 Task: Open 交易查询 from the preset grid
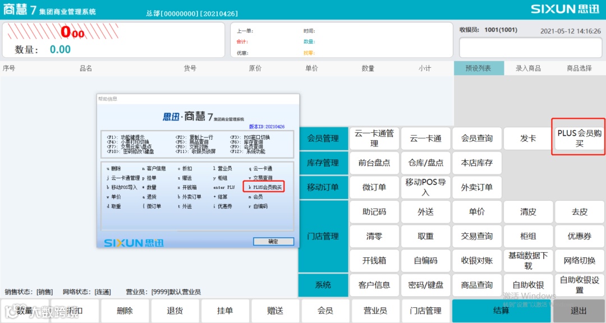click(477, 236)
